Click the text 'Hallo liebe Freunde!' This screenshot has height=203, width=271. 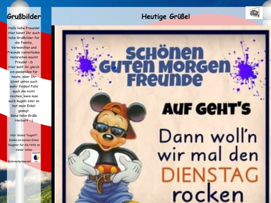(24, 28)
